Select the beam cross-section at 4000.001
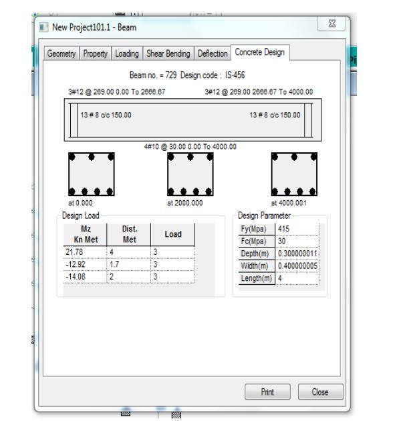Screen dimensions: 399x421 point(294,174)
